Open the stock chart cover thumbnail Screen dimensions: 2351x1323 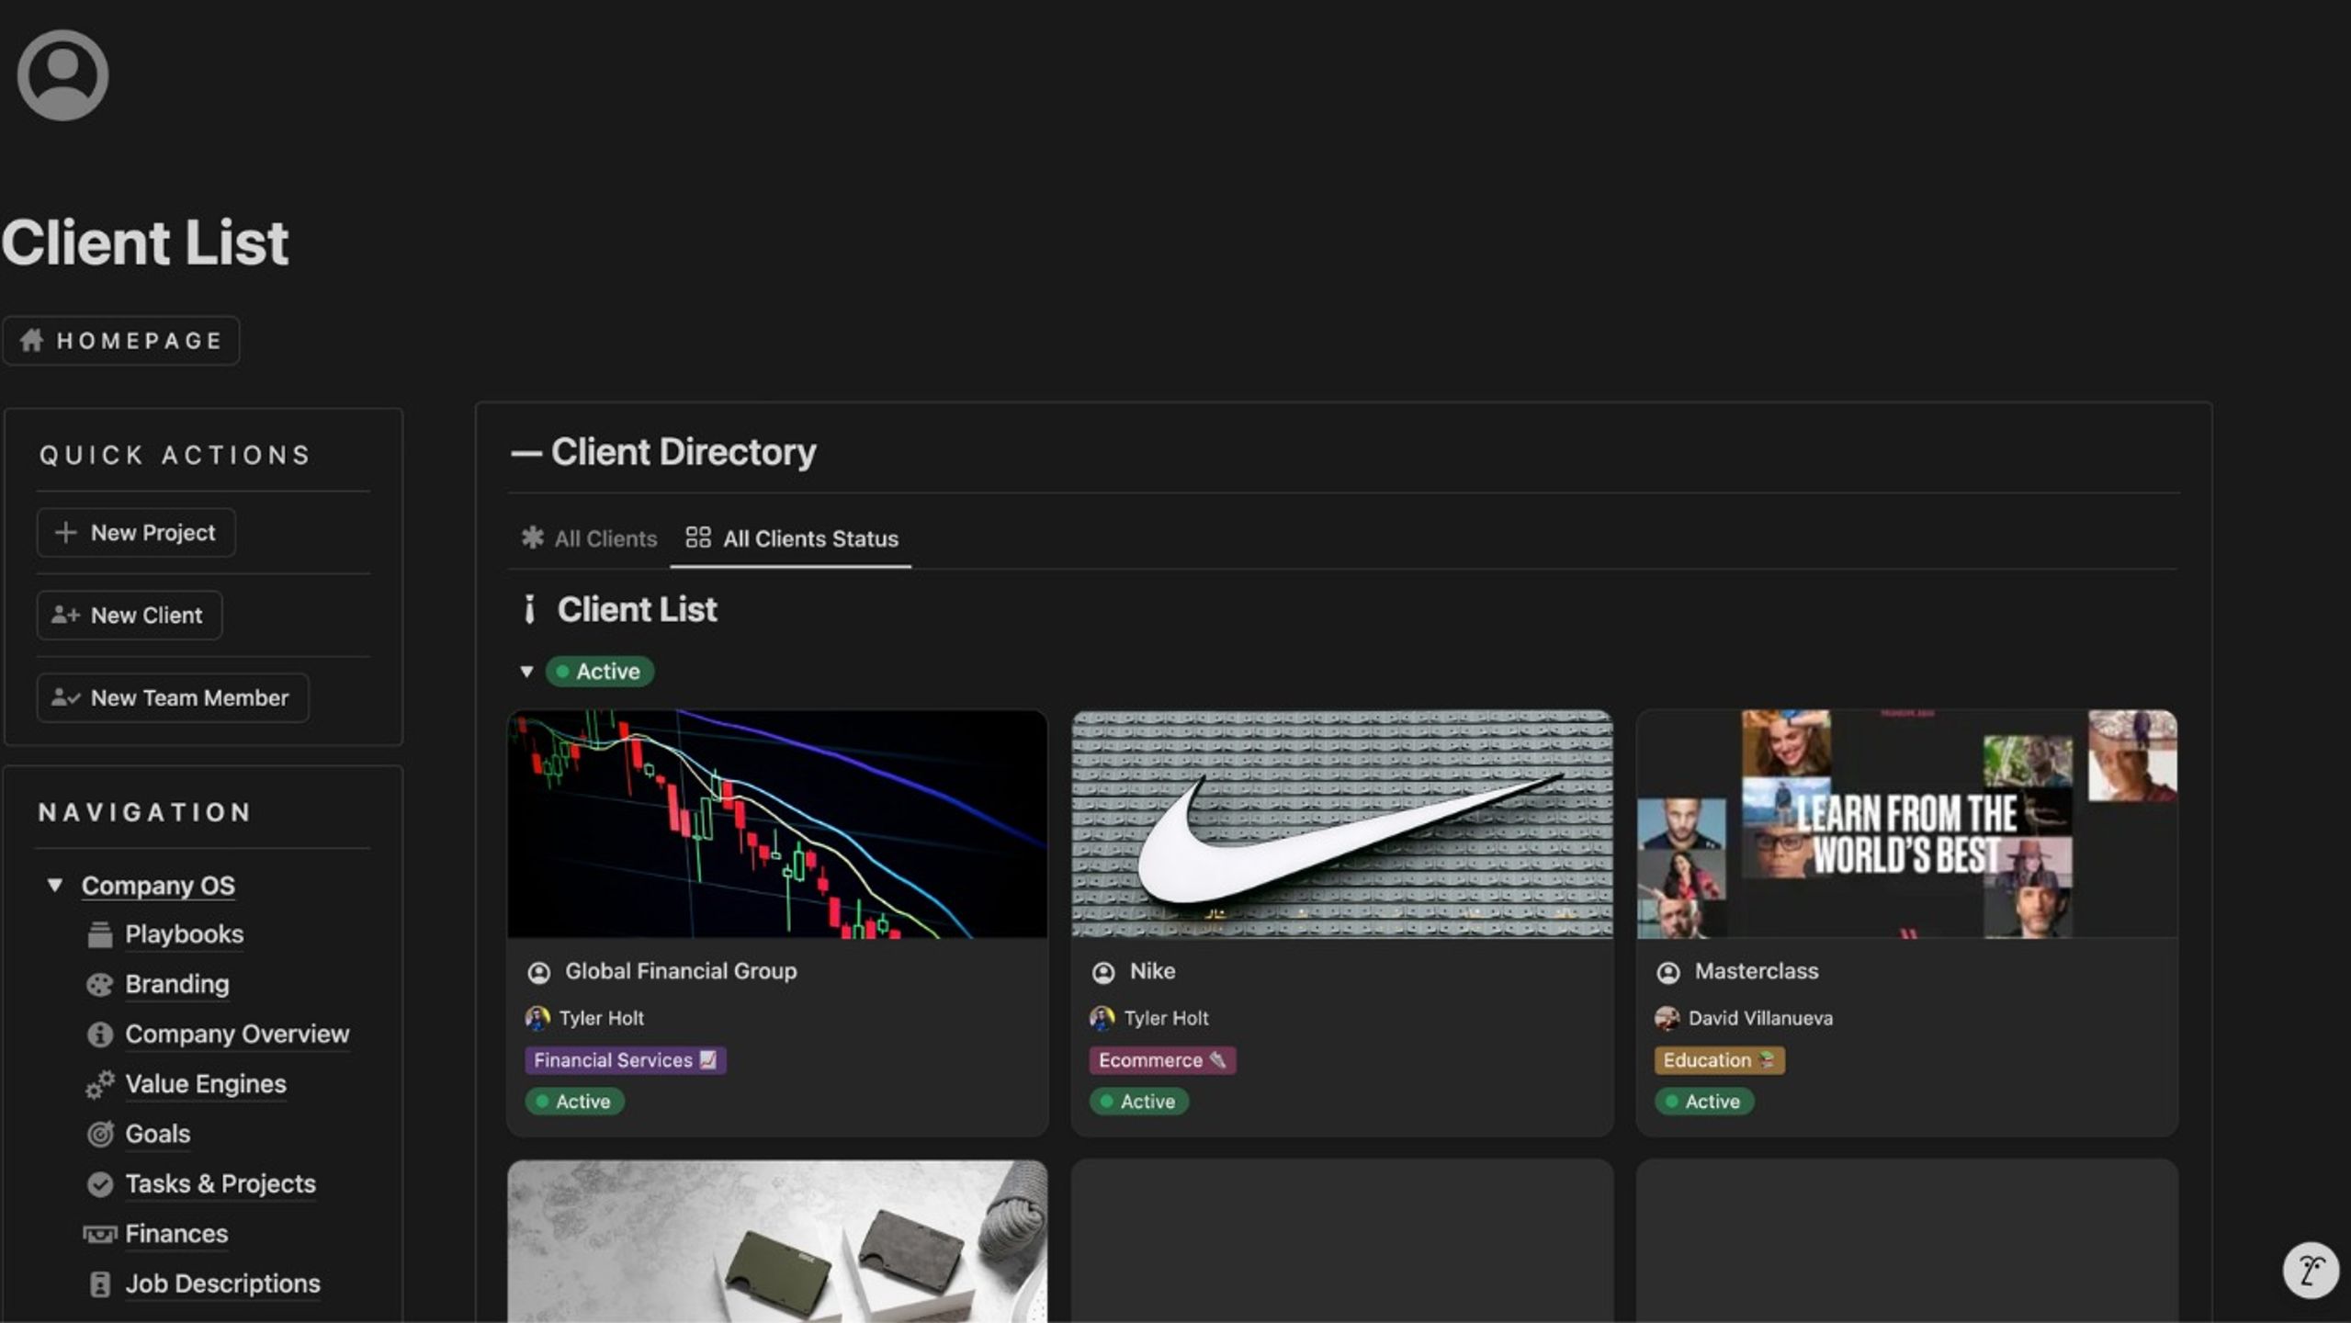(777, 824)
